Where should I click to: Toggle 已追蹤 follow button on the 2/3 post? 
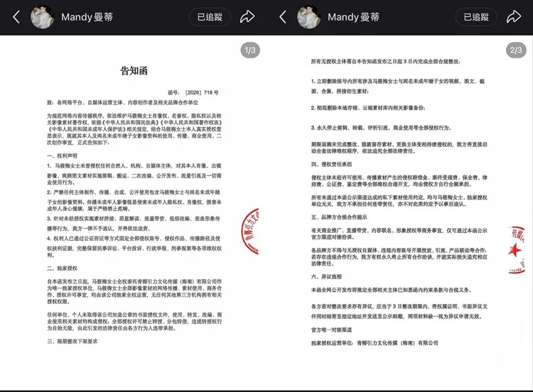(x=476, y=17)
